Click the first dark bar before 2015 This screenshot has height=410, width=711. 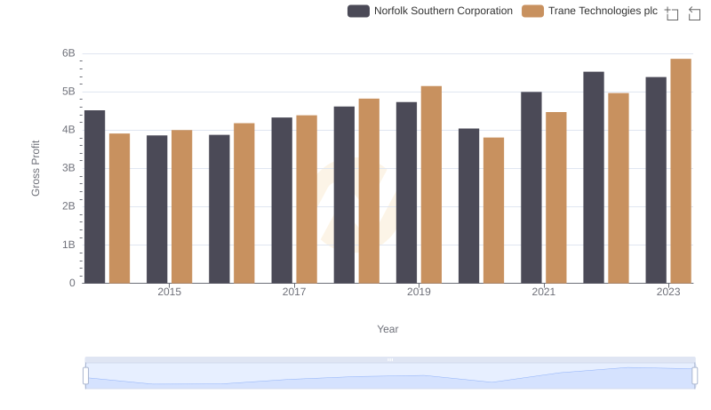click(x=95, y=197)
